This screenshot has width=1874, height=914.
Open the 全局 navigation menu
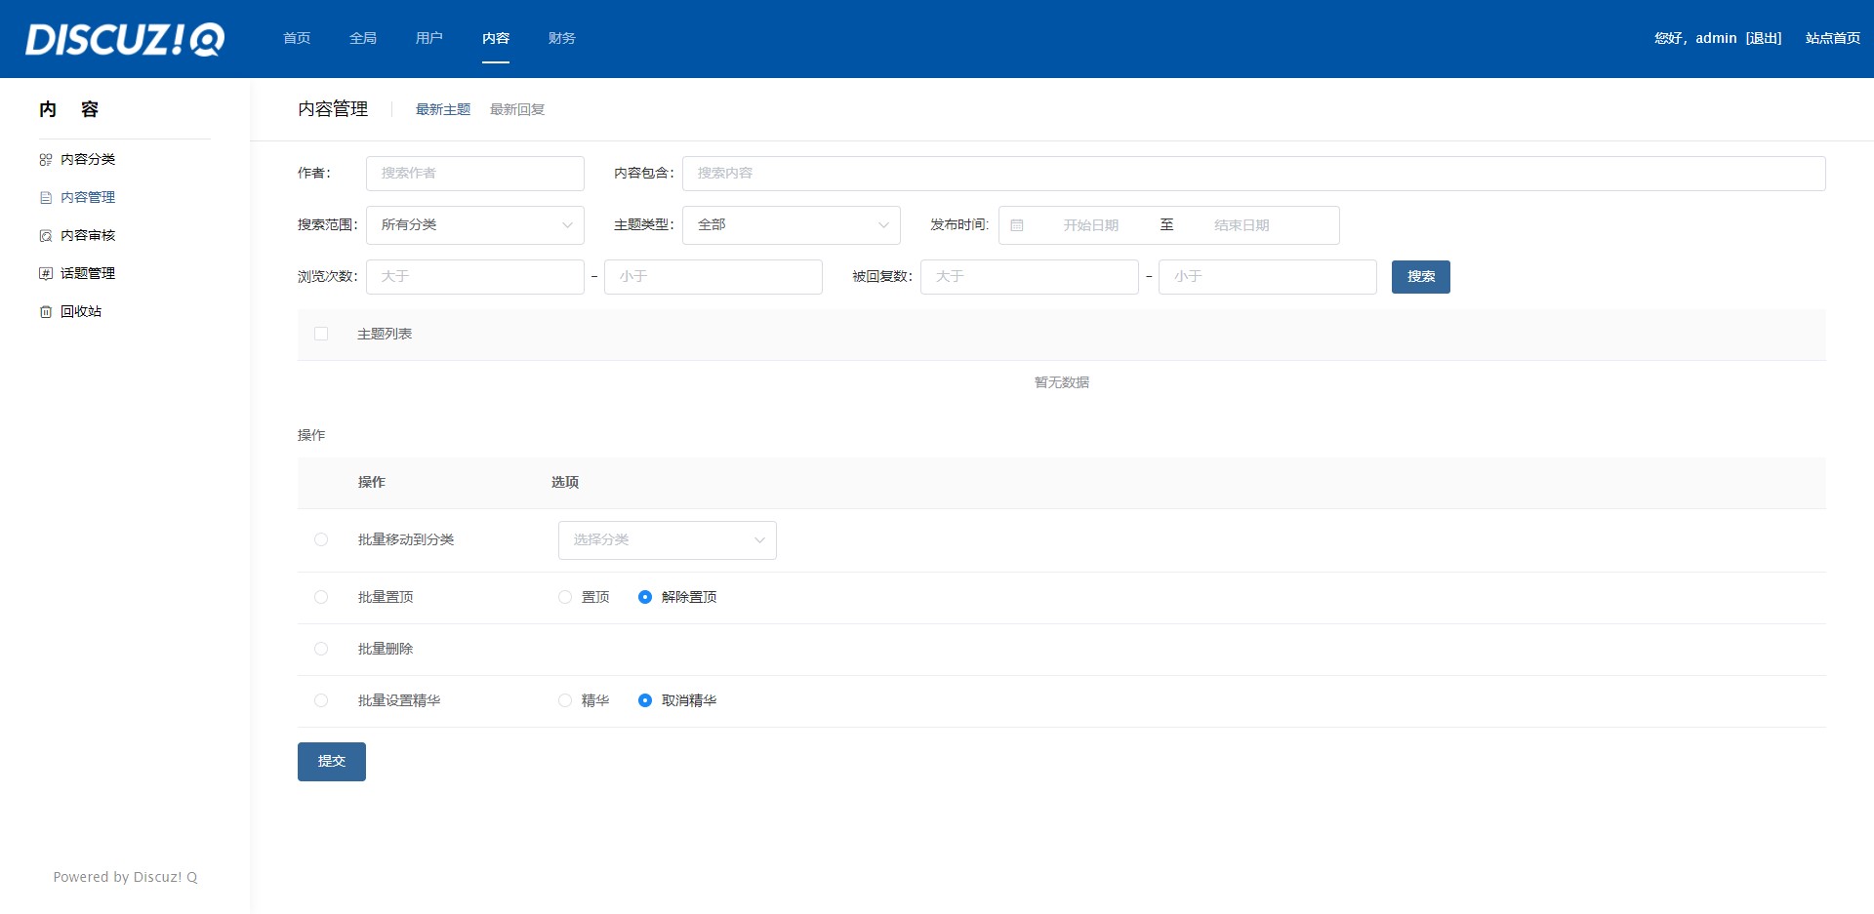(363, 38)
